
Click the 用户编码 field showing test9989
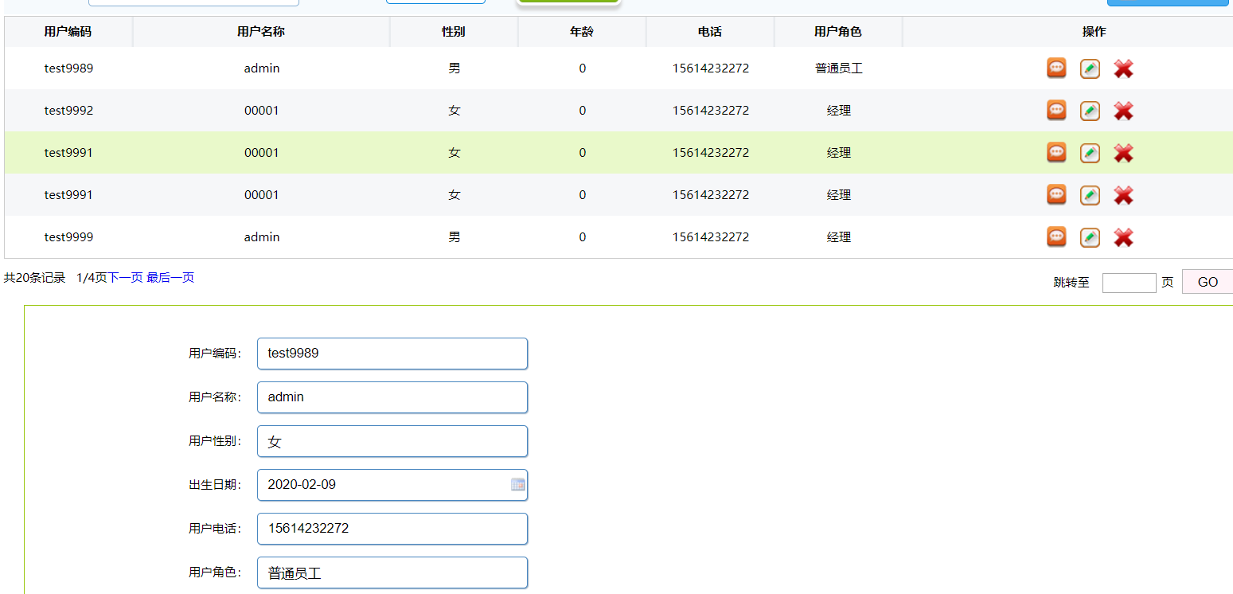pos(392,354)
